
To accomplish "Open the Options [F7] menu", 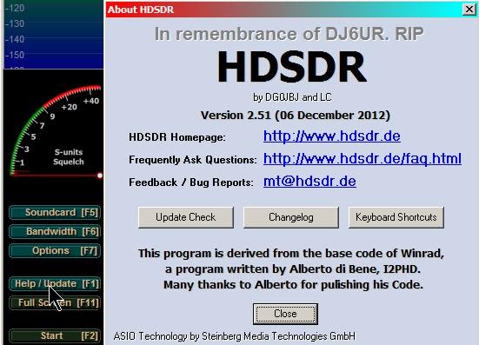I will 55,251.
